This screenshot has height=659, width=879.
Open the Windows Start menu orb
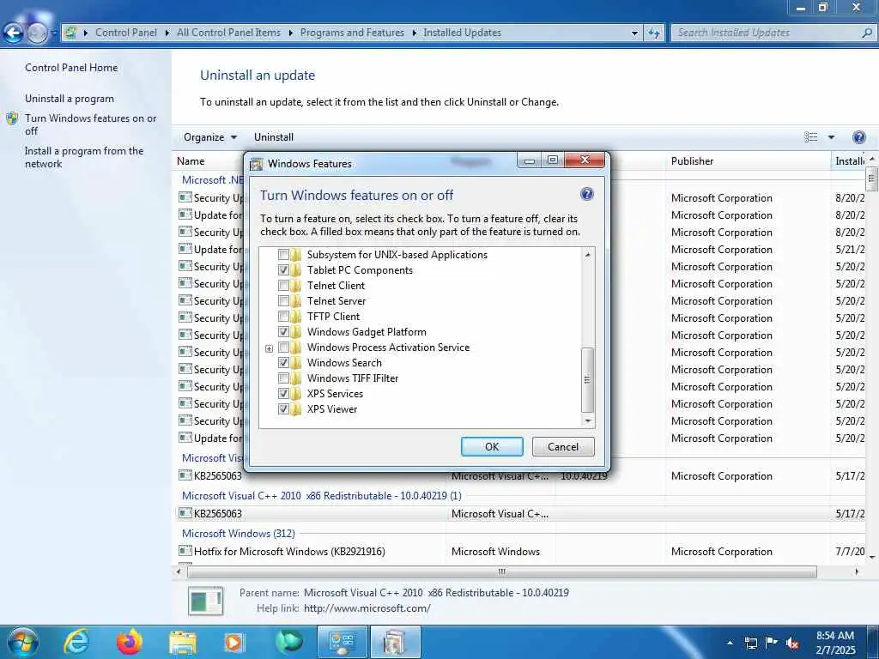coord(22,642)
